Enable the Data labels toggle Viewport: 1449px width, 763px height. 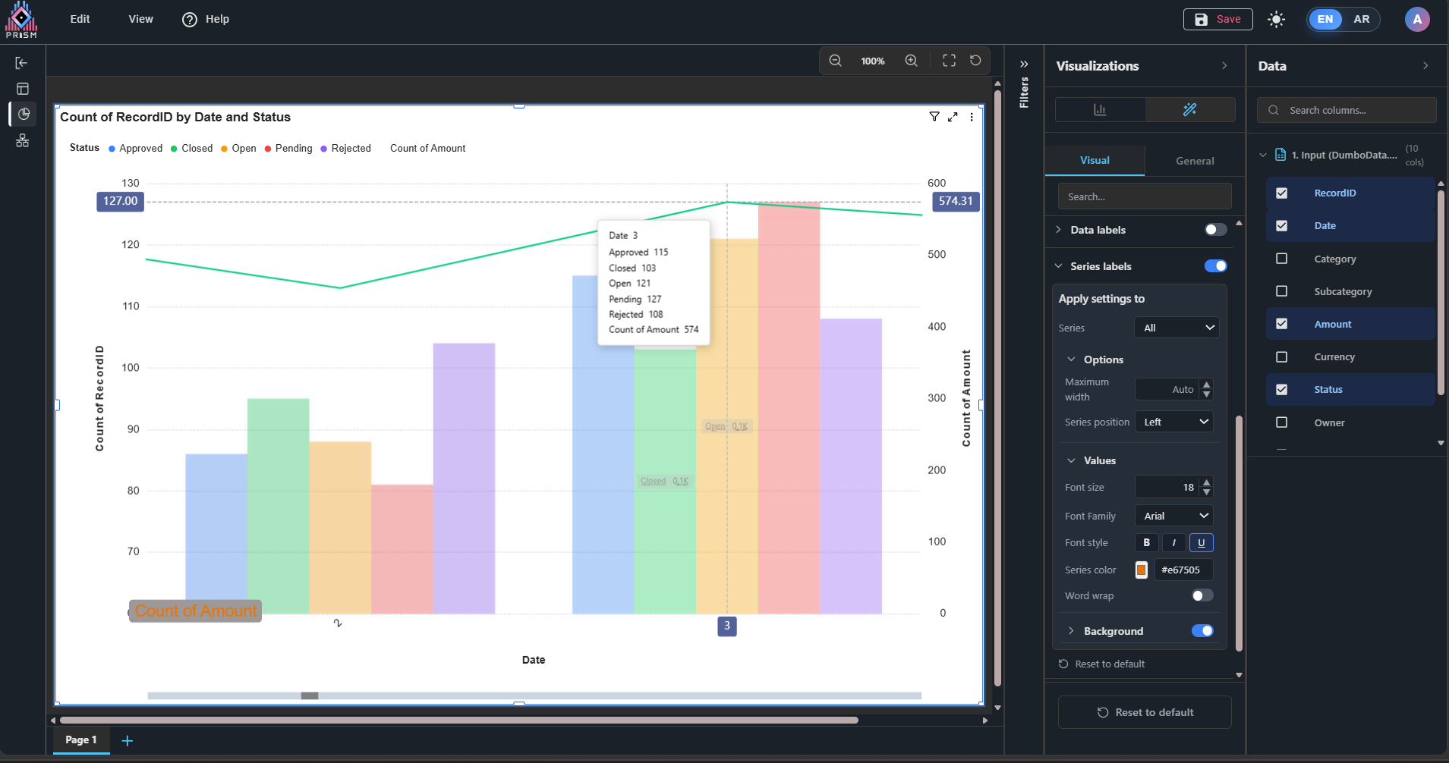[1215, 230]
